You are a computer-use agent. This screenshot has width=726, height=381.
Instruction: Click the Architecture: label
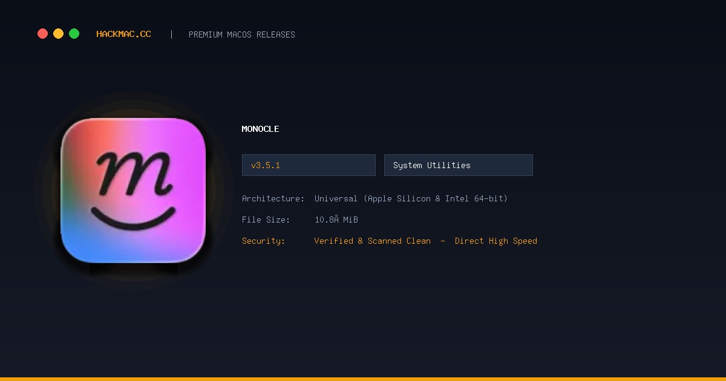coord(273,198)
